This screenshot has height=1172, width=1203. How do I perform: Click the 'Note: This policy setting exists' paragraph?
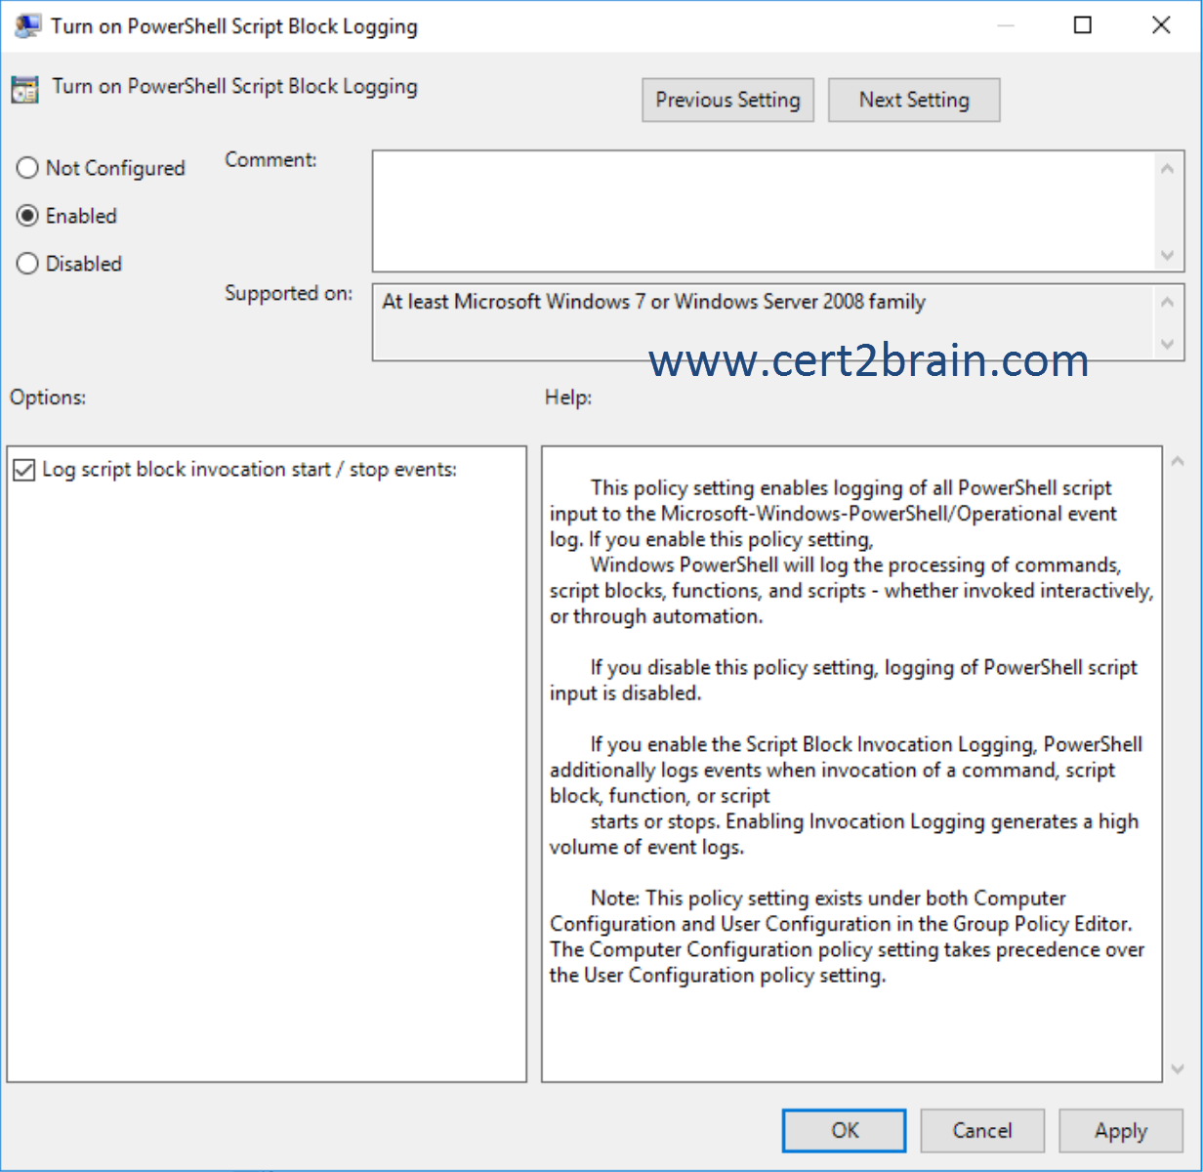[x=847, y=937]
